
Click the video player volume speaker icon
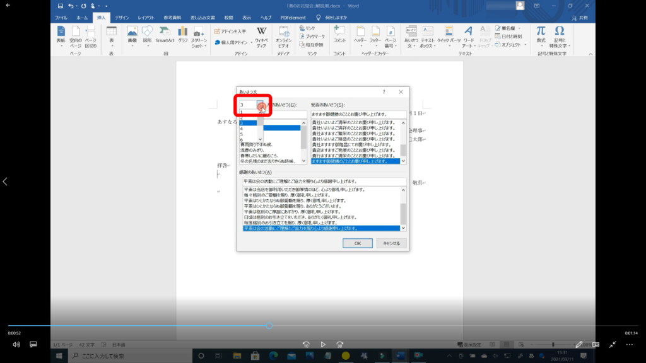point(16,345)
